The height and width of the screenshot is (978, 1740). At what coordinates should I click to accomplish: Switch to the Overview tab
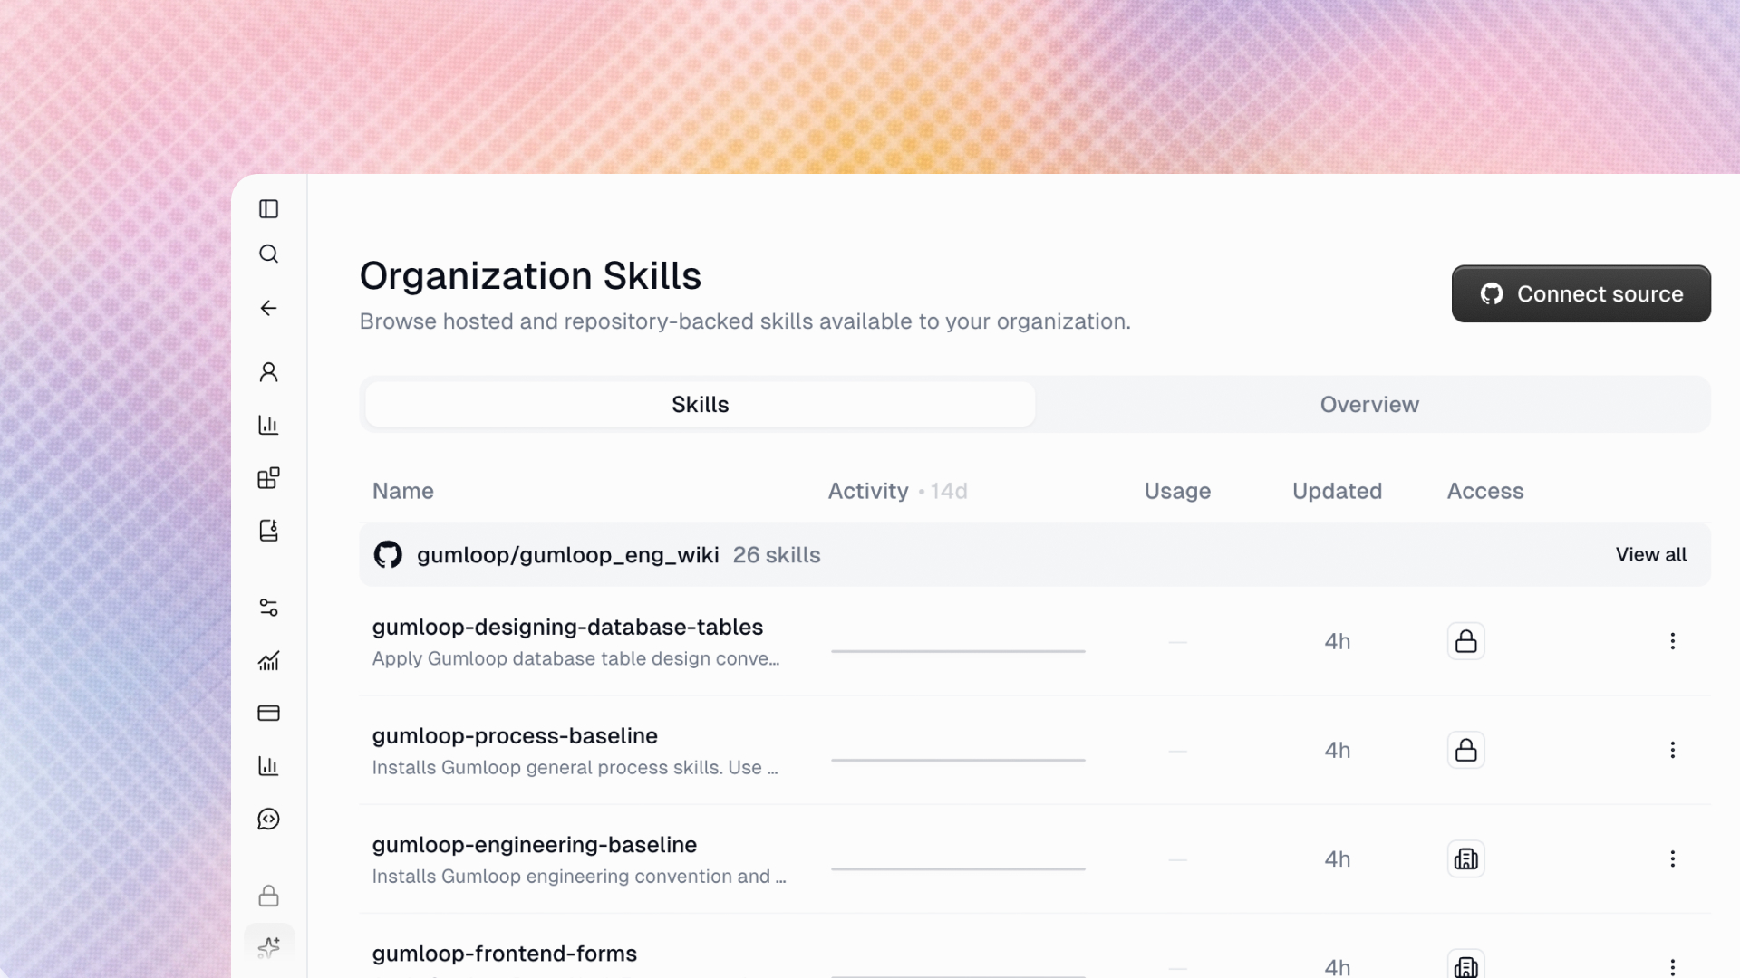(x=1369, y=405)
